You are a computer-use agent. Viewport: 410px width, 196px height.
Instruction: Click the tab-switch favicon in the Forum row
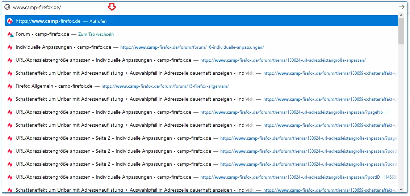[10, 34]
